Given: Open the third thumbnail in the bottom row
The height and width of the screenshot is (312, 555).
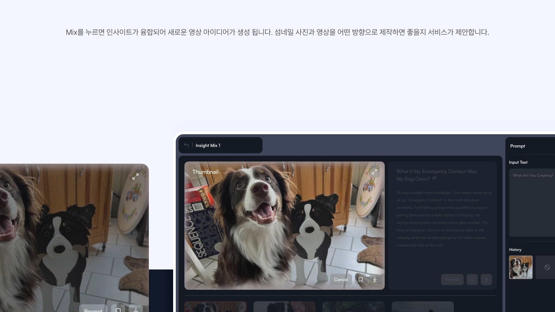Looking at the screenshot, I should click(x=354, y=307).
